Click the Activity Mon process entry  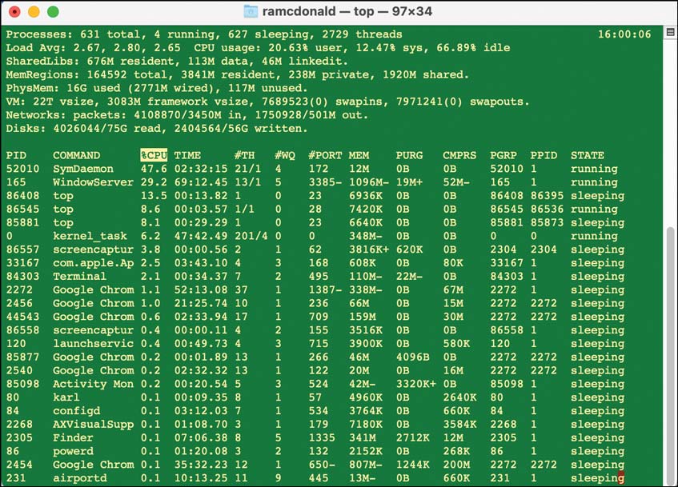(93, 384)
